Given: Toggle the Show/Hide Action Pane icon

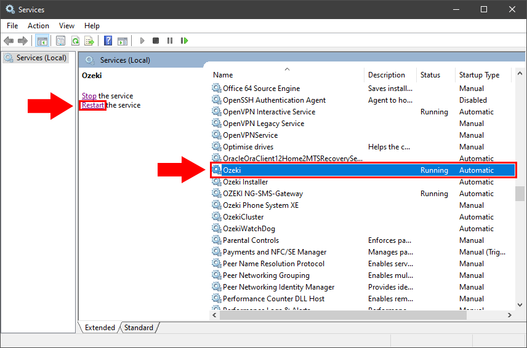Looking at the screenshot, I should (123, 41).
